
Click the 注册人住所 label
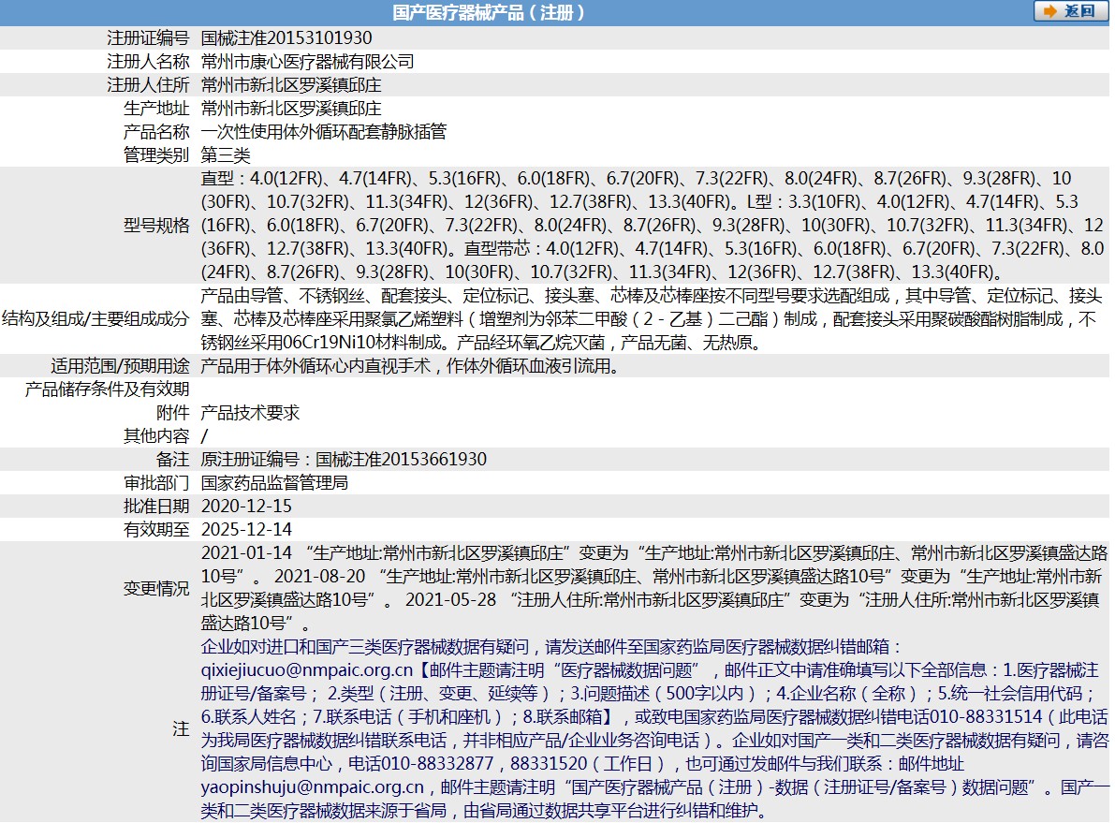(x=148, y=84)
